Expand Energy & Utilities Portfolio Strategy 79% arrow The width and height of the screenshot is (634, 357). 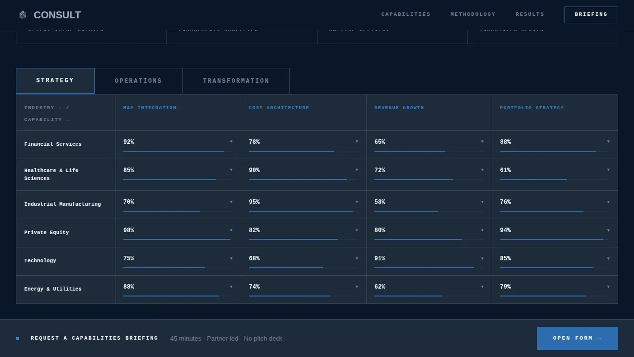[x=608, y=287]
